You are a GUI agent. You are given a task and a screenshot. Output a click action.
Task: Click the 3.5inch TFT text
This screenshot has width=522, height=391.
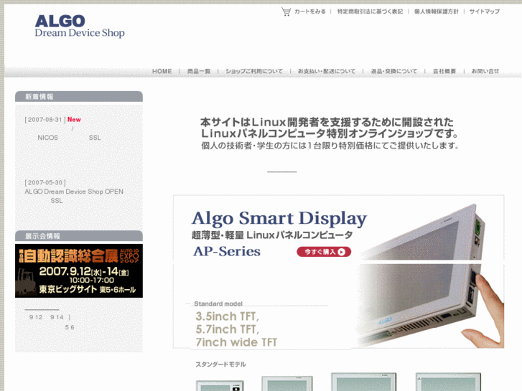tap(227, 316)
